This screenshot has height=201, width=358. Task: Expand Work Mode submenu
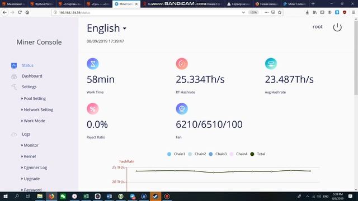(x=33, y=121)
